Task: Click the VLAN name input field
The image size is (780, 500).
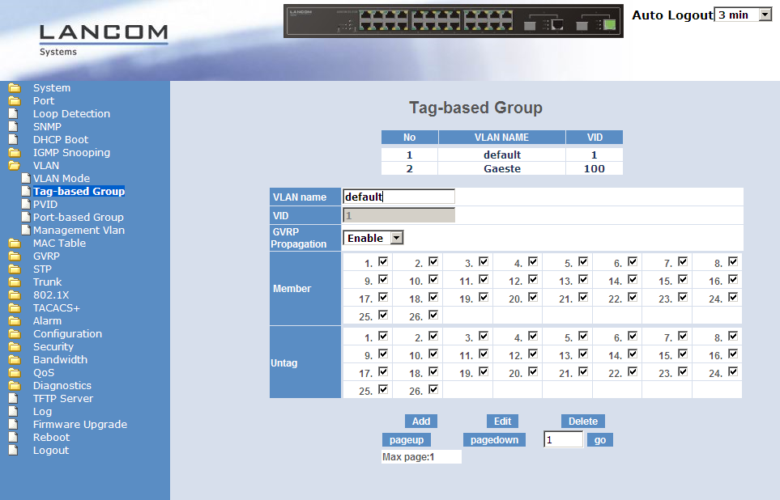Action: click(x=399, y=197)
